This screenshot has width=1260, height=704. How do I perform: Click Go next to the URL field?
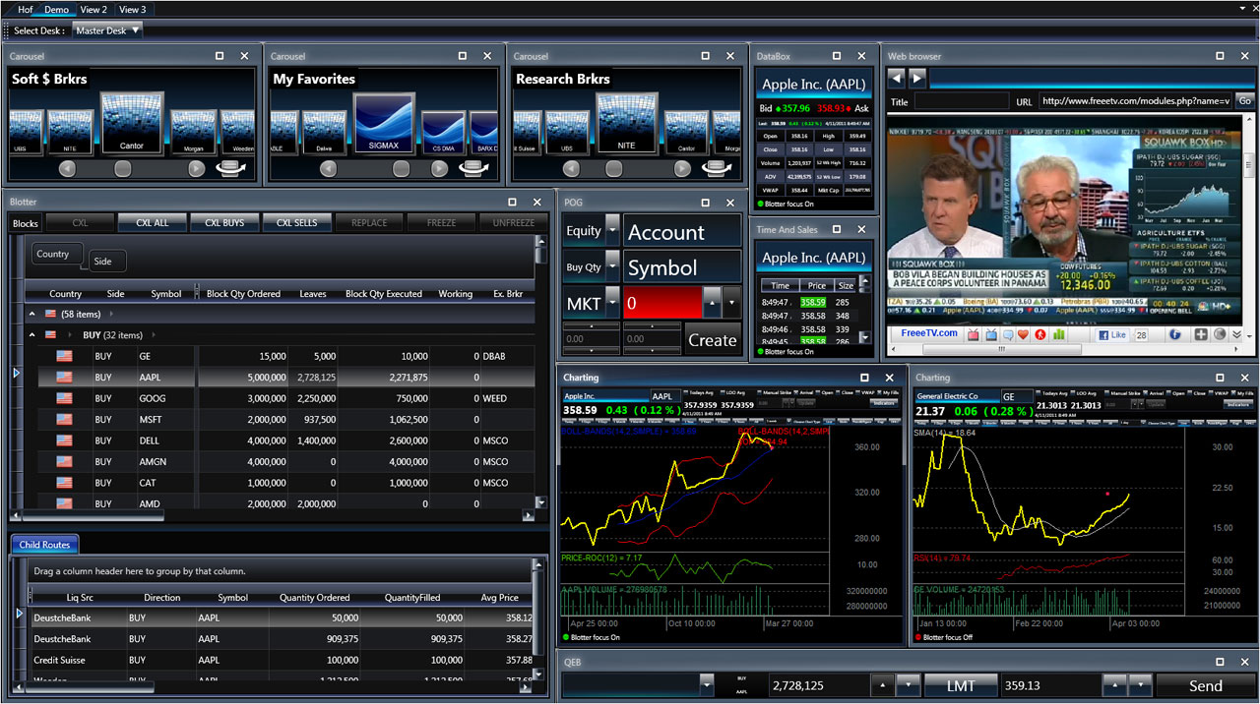point(1245,100)
